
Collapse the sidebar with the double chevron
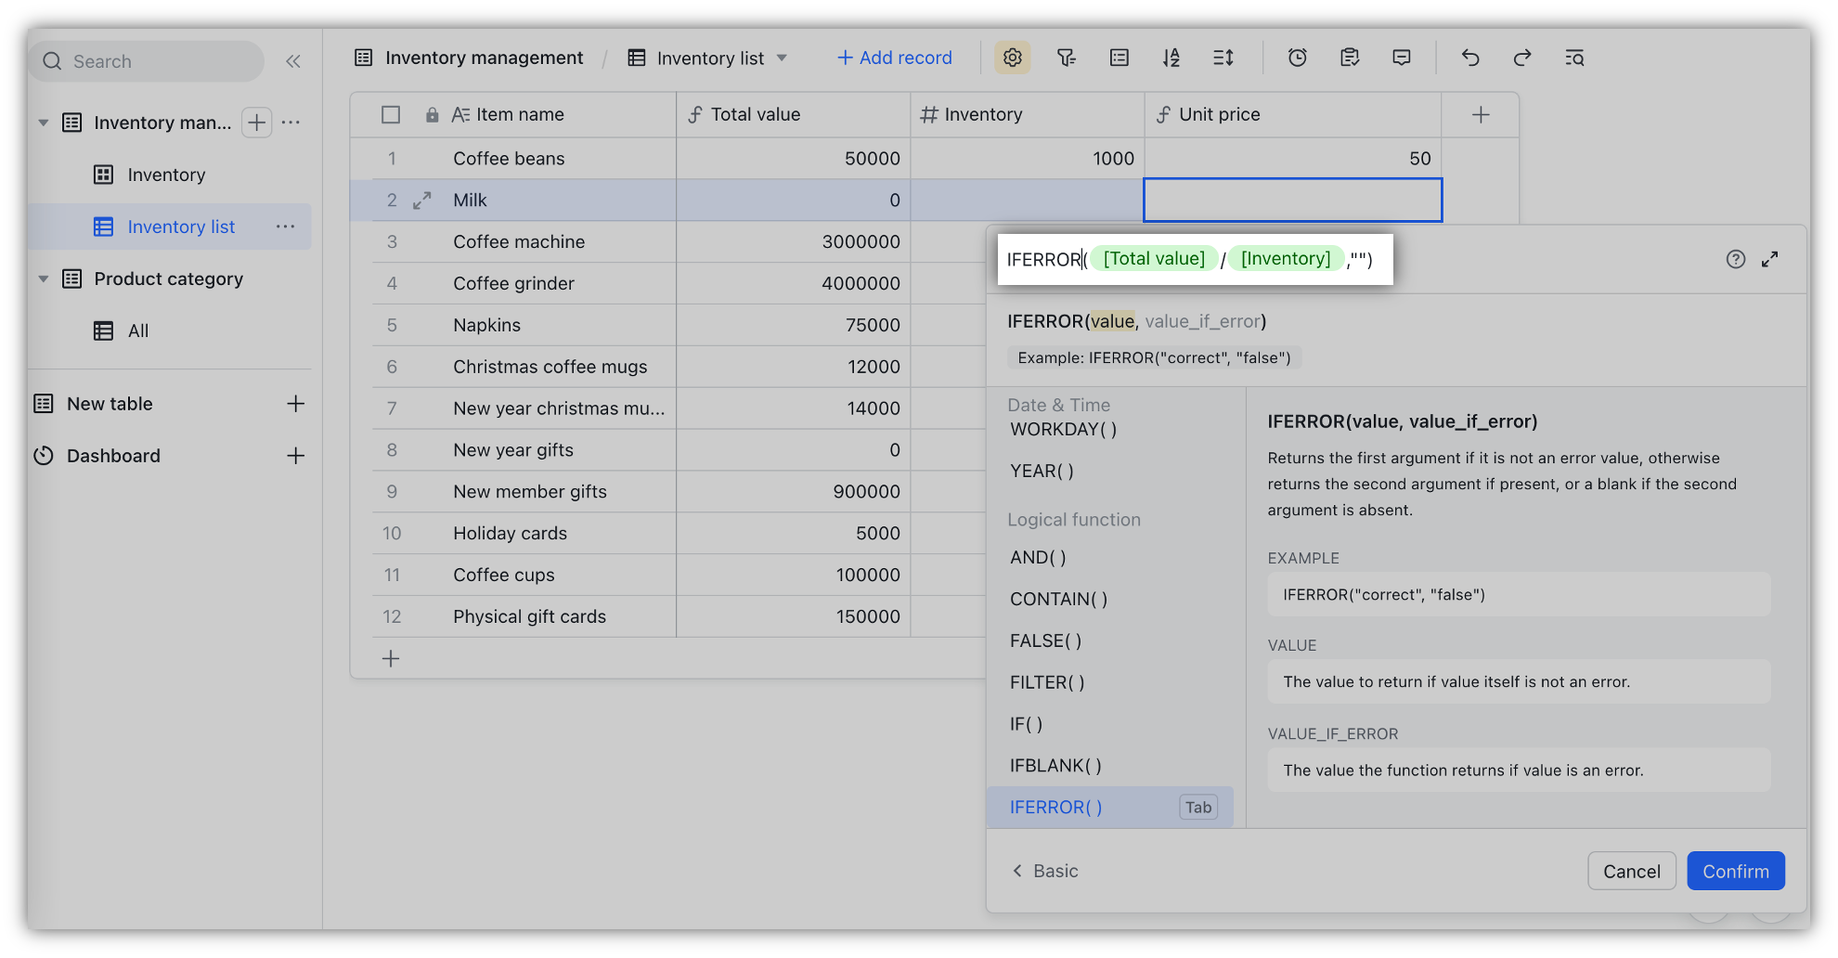(293, 60)
